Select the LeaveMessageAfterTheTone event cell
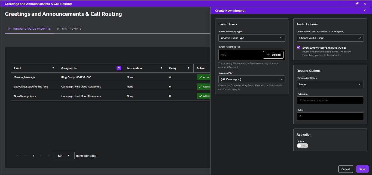 34,87
